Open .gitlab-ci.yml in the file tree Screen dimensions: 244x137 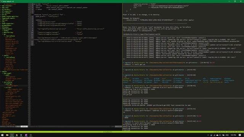pyautogui.click(x=8, y=116)
